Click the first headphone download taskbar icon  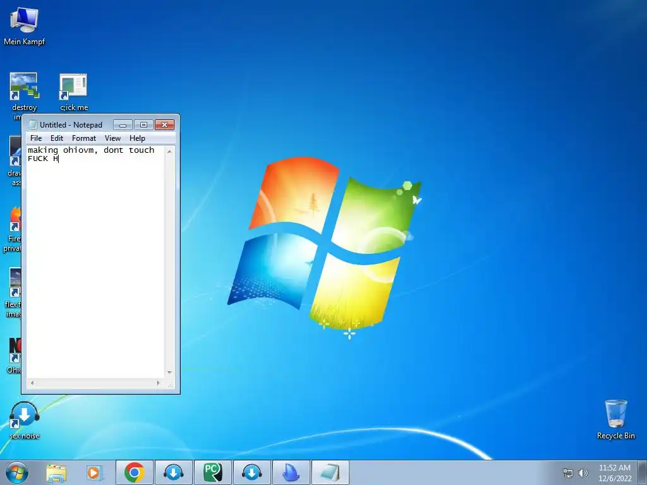(x=173, y=472)
